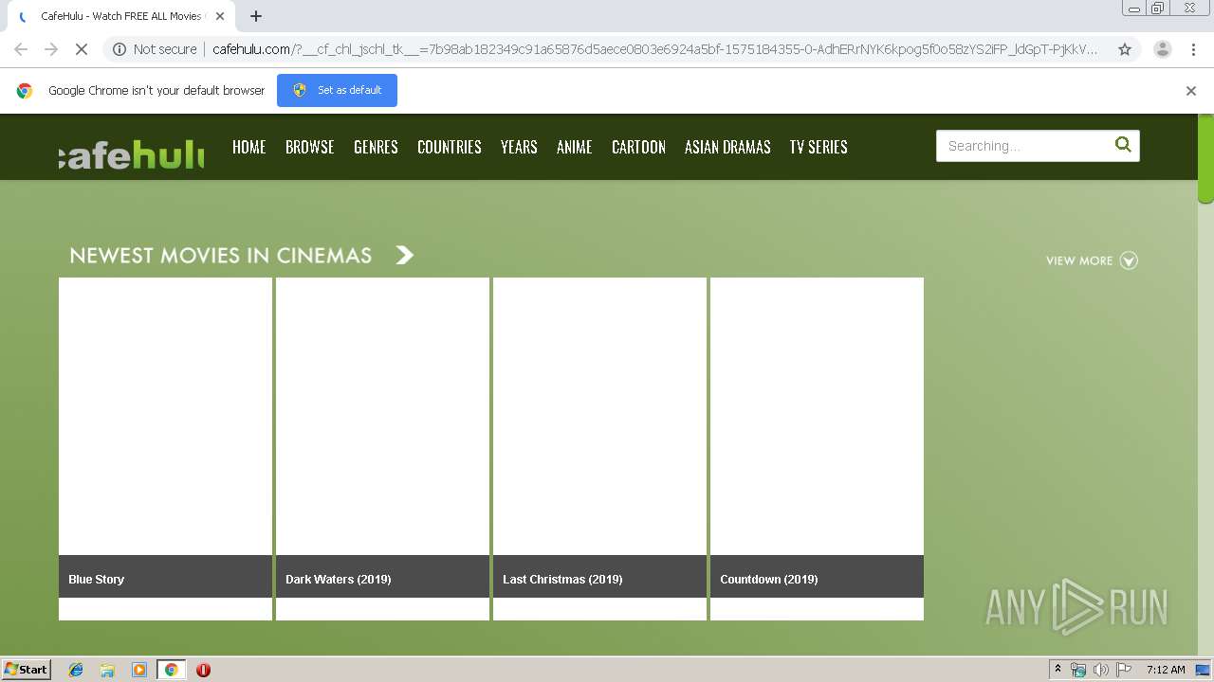Close the CafeHulu tab
1214x682 pixels.
(x=220, y=16)
